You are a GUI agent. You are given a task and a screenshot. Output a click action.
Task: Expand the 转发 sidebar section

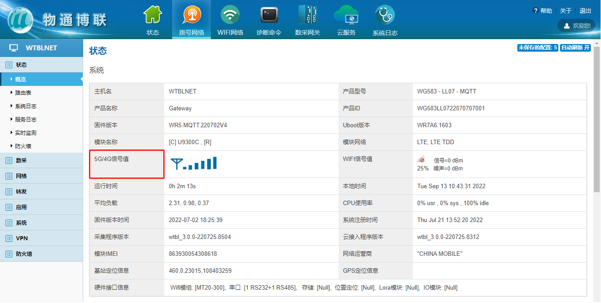pyautogui.click(x=21, y=191)
